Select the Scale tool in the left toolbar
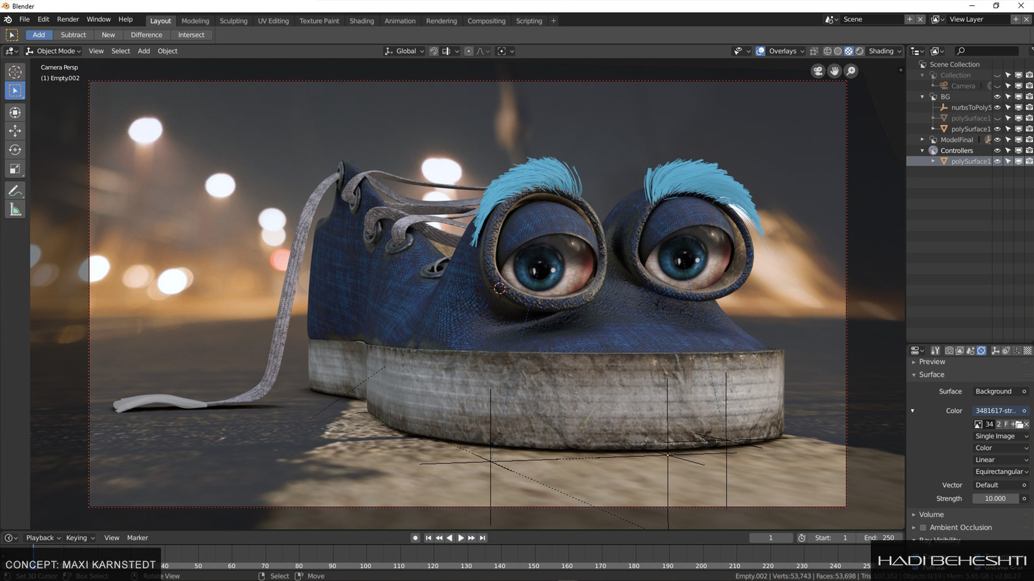 pyautogui.click(x=16, y=169)
